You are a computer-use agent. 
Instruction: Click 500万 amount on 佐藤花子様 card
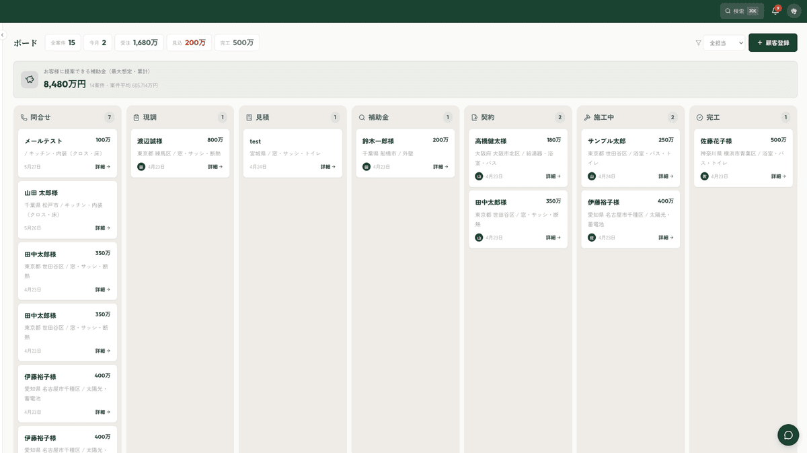pyautogui.click(x=778, y=140)
